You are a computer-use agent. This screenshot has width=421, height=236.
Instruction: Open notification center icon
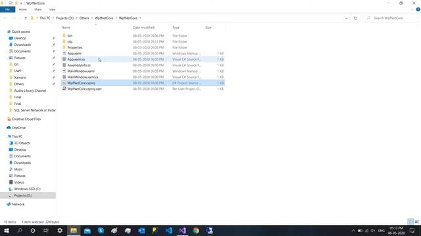tap(412, 230)
